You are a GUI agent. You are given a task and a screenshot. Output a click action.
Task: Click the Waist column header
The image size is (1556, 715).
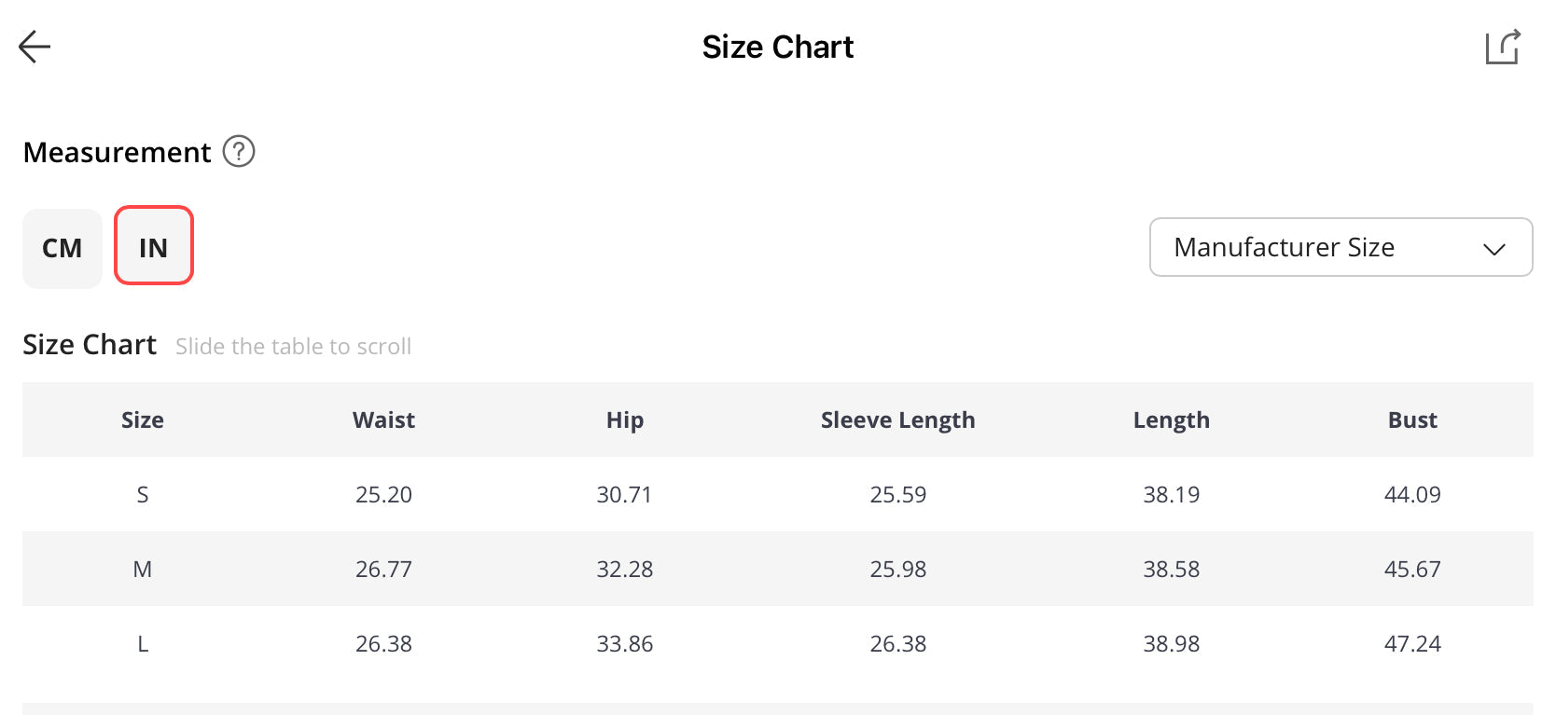tap(383, 419)
